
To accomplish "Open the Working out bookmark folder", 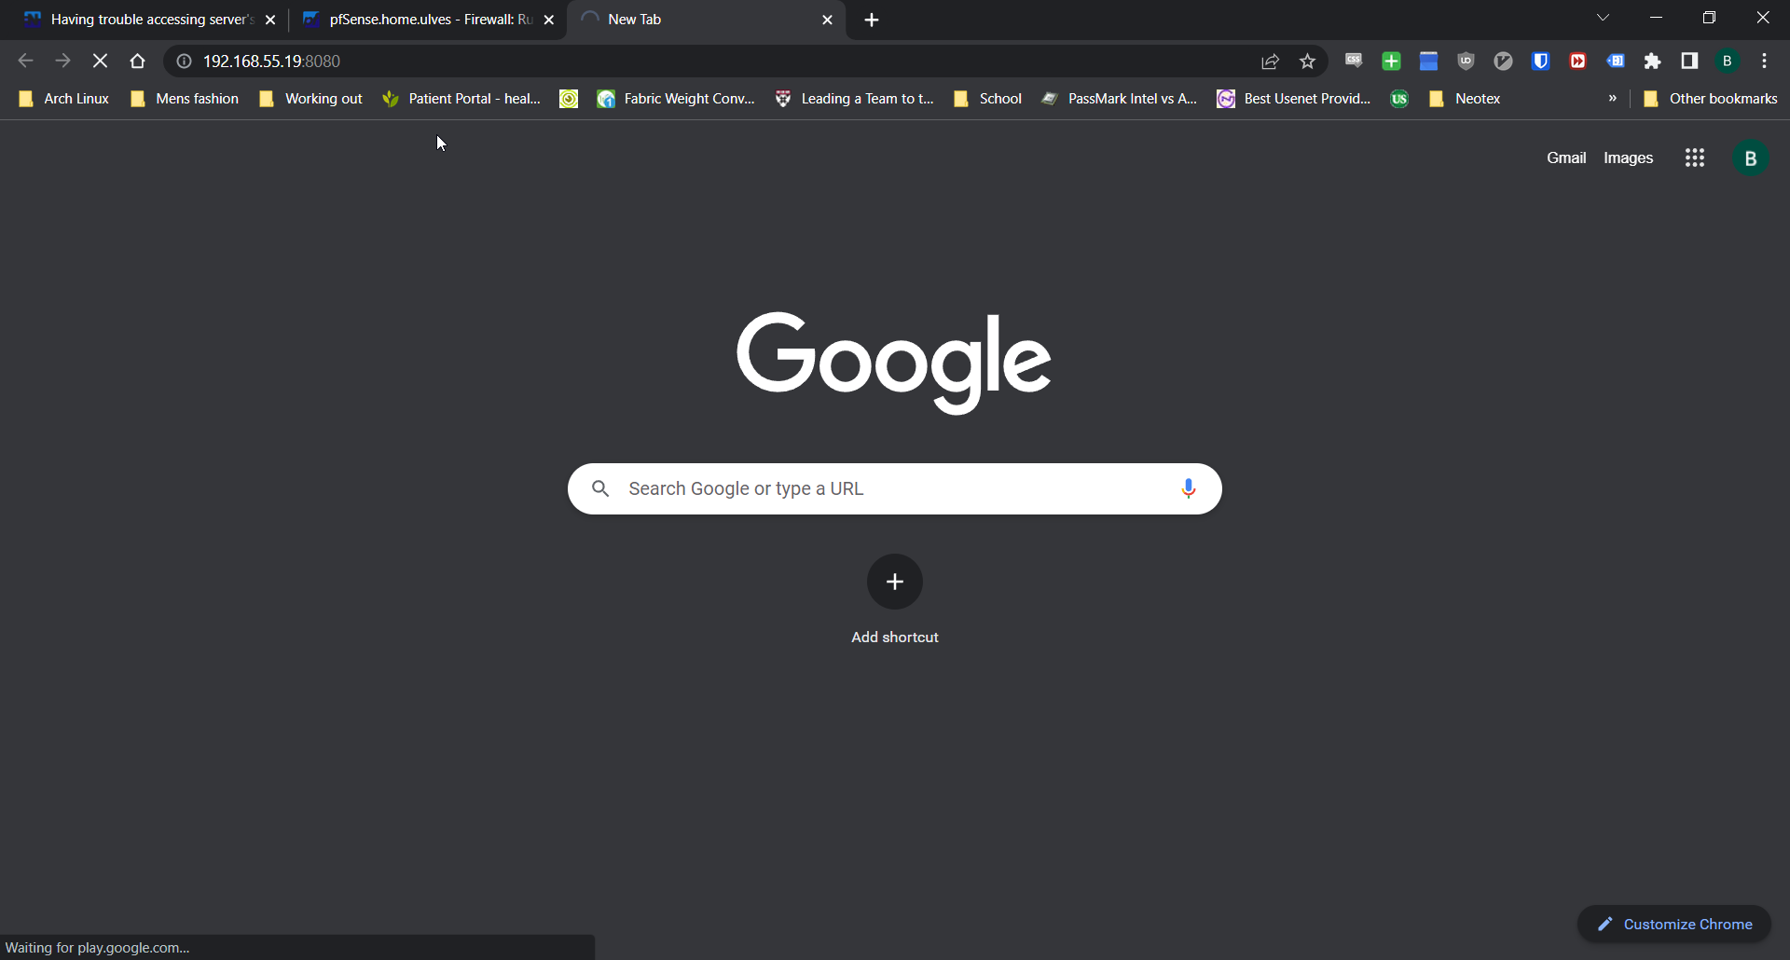I will click(311, 99).
